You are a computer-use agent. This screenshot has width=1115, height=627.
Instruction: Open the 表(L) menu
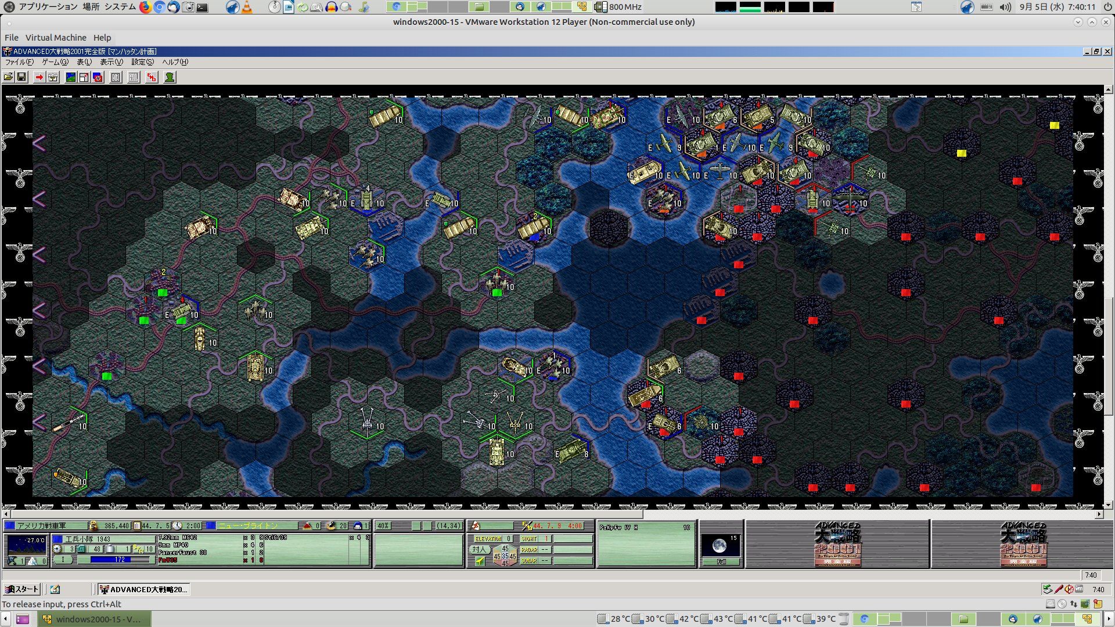(84, 62)
